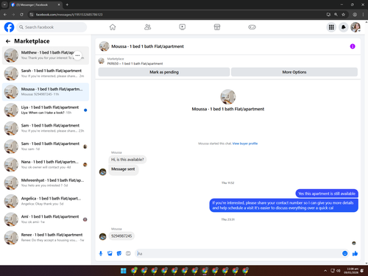368x276 pixels.
Task: Go back with the browser back arrow
Action: [x=5, y=15]
